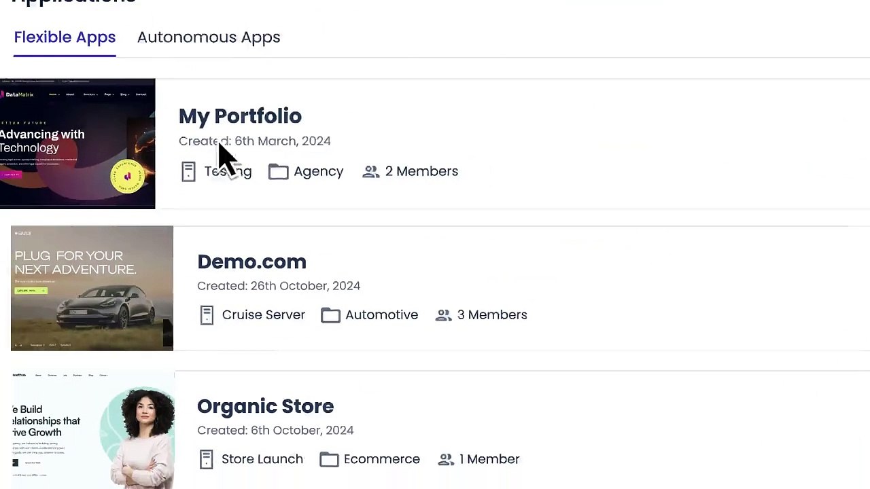The width and height of the screenshot is (870, 489).
Task: Click the Organic Store preview thumbnail
Action: 92,429
